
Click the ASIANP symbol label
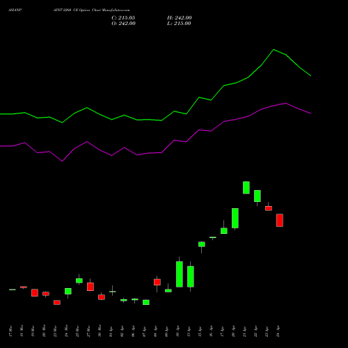pyautogui.click(x=15, y=10)
